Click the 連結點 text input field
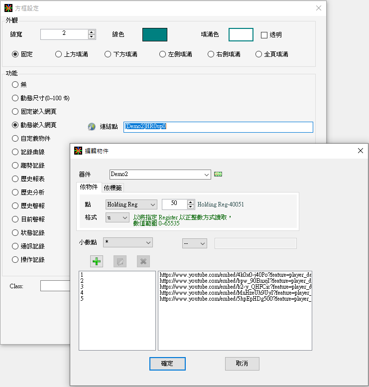This screenshot has height=387, width=369. [x=218, y=127]
